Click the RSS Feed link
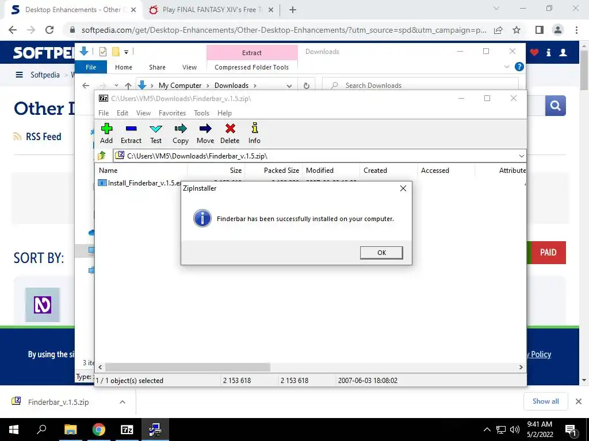 (x=43, y=137)
